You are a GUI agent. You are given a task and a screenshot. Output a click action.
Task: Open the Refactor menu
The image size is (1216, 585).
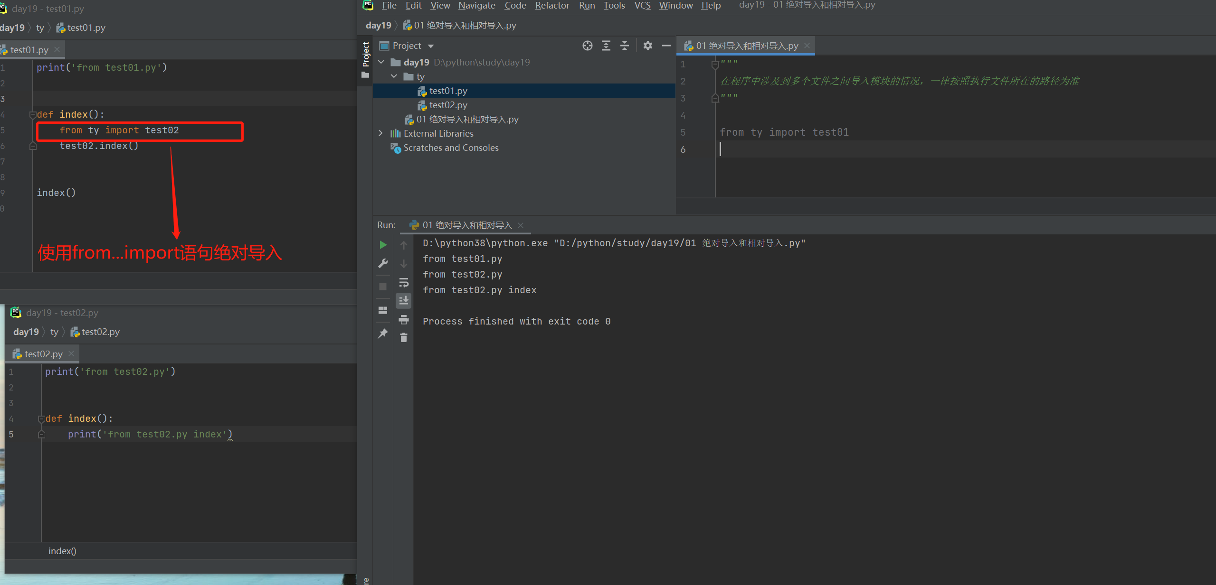[552, 6]
